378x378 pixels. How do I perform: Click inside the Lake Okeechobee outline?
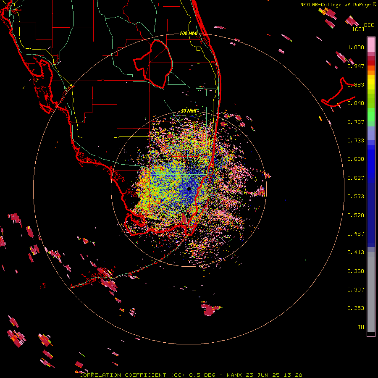157,65
